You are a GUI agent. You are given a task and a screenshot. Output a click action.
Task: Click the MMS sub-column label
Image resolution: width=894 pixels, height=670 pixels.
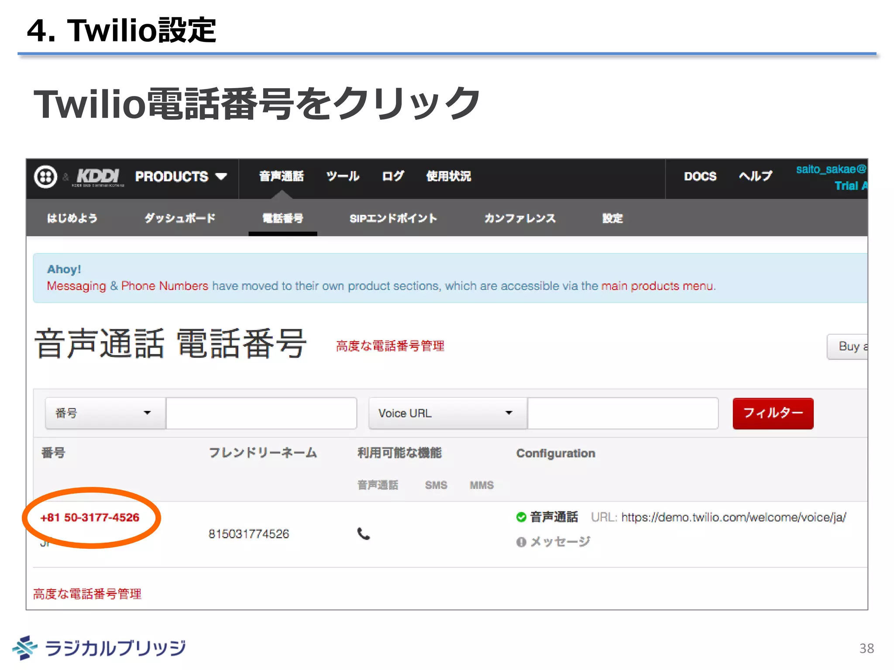[x=481, y=485]
